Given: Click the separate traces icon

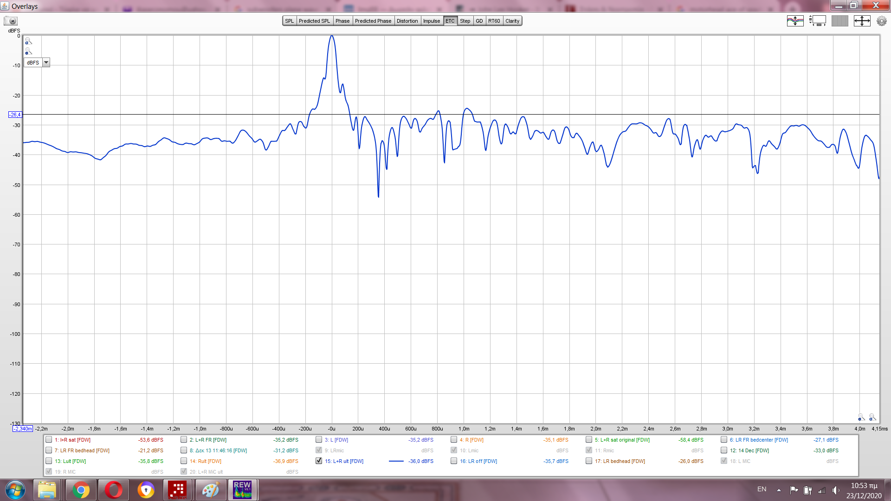Looking at the screenshot, I should coord(795,21).
